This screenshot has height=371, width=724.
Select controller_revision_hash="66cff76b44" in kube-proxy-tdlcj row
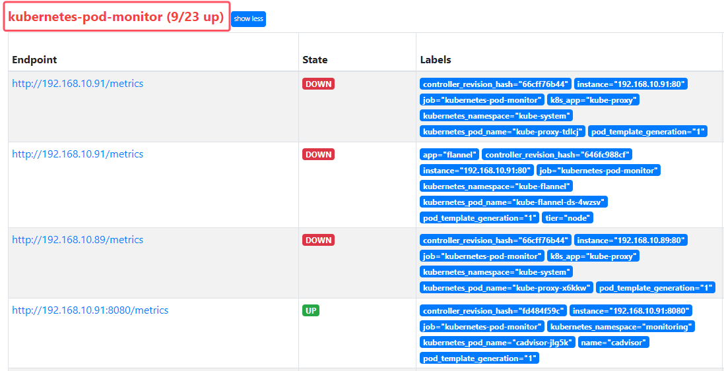pyautogui.click(x=496, y=84)
